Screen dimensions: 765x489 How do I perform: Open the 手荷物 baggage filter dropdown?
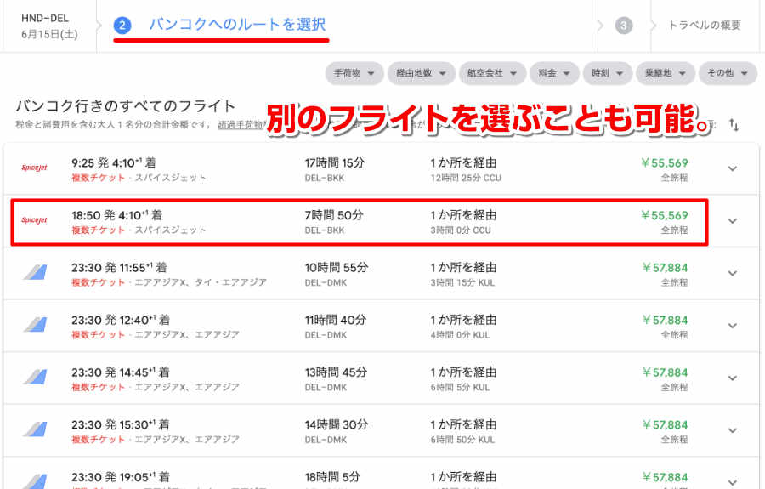pyautogui.click(x=354, y=73)
